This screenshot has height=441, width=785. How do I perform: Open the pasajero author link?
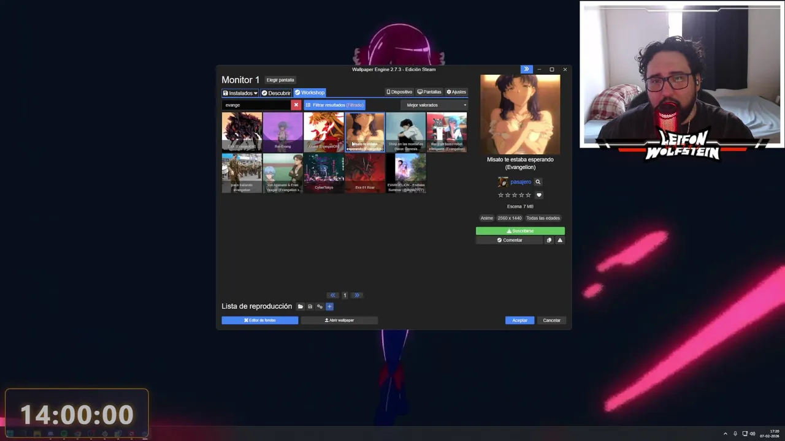point(521,182)
